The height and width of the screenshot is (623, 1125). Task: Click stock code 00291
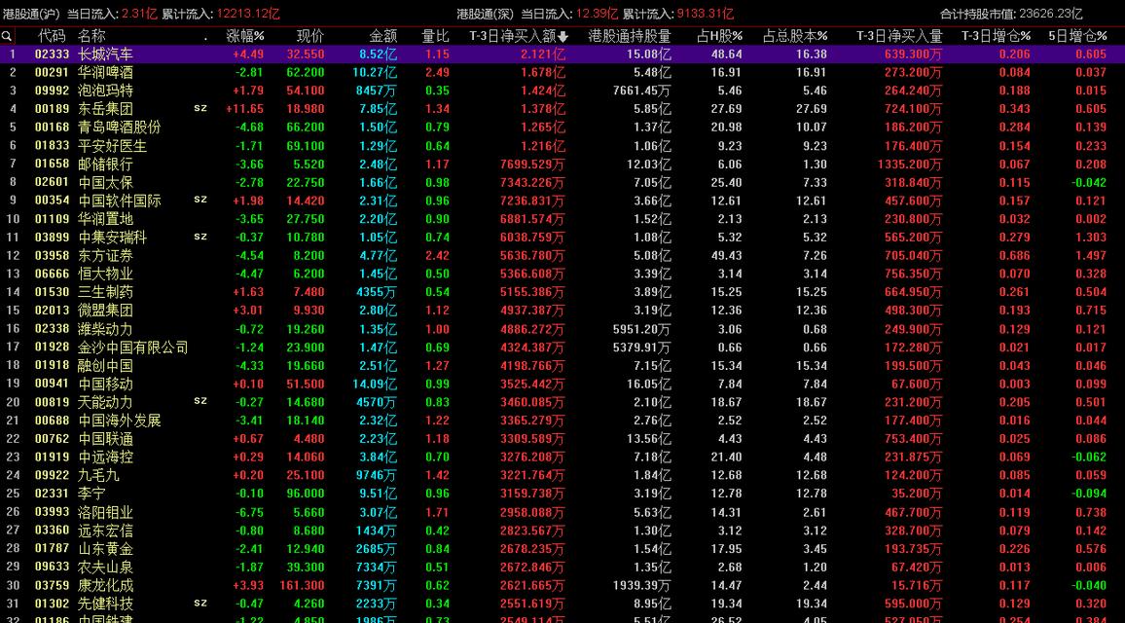pos(52,72)
